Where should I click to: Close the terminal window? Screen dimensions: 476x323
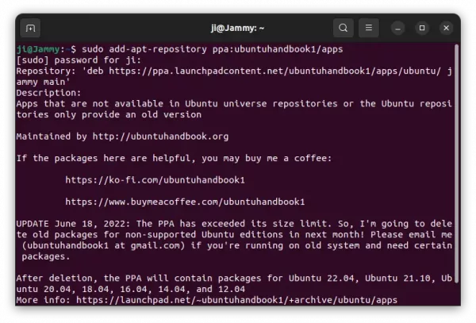pyautogui.click(x=445, y=28)
